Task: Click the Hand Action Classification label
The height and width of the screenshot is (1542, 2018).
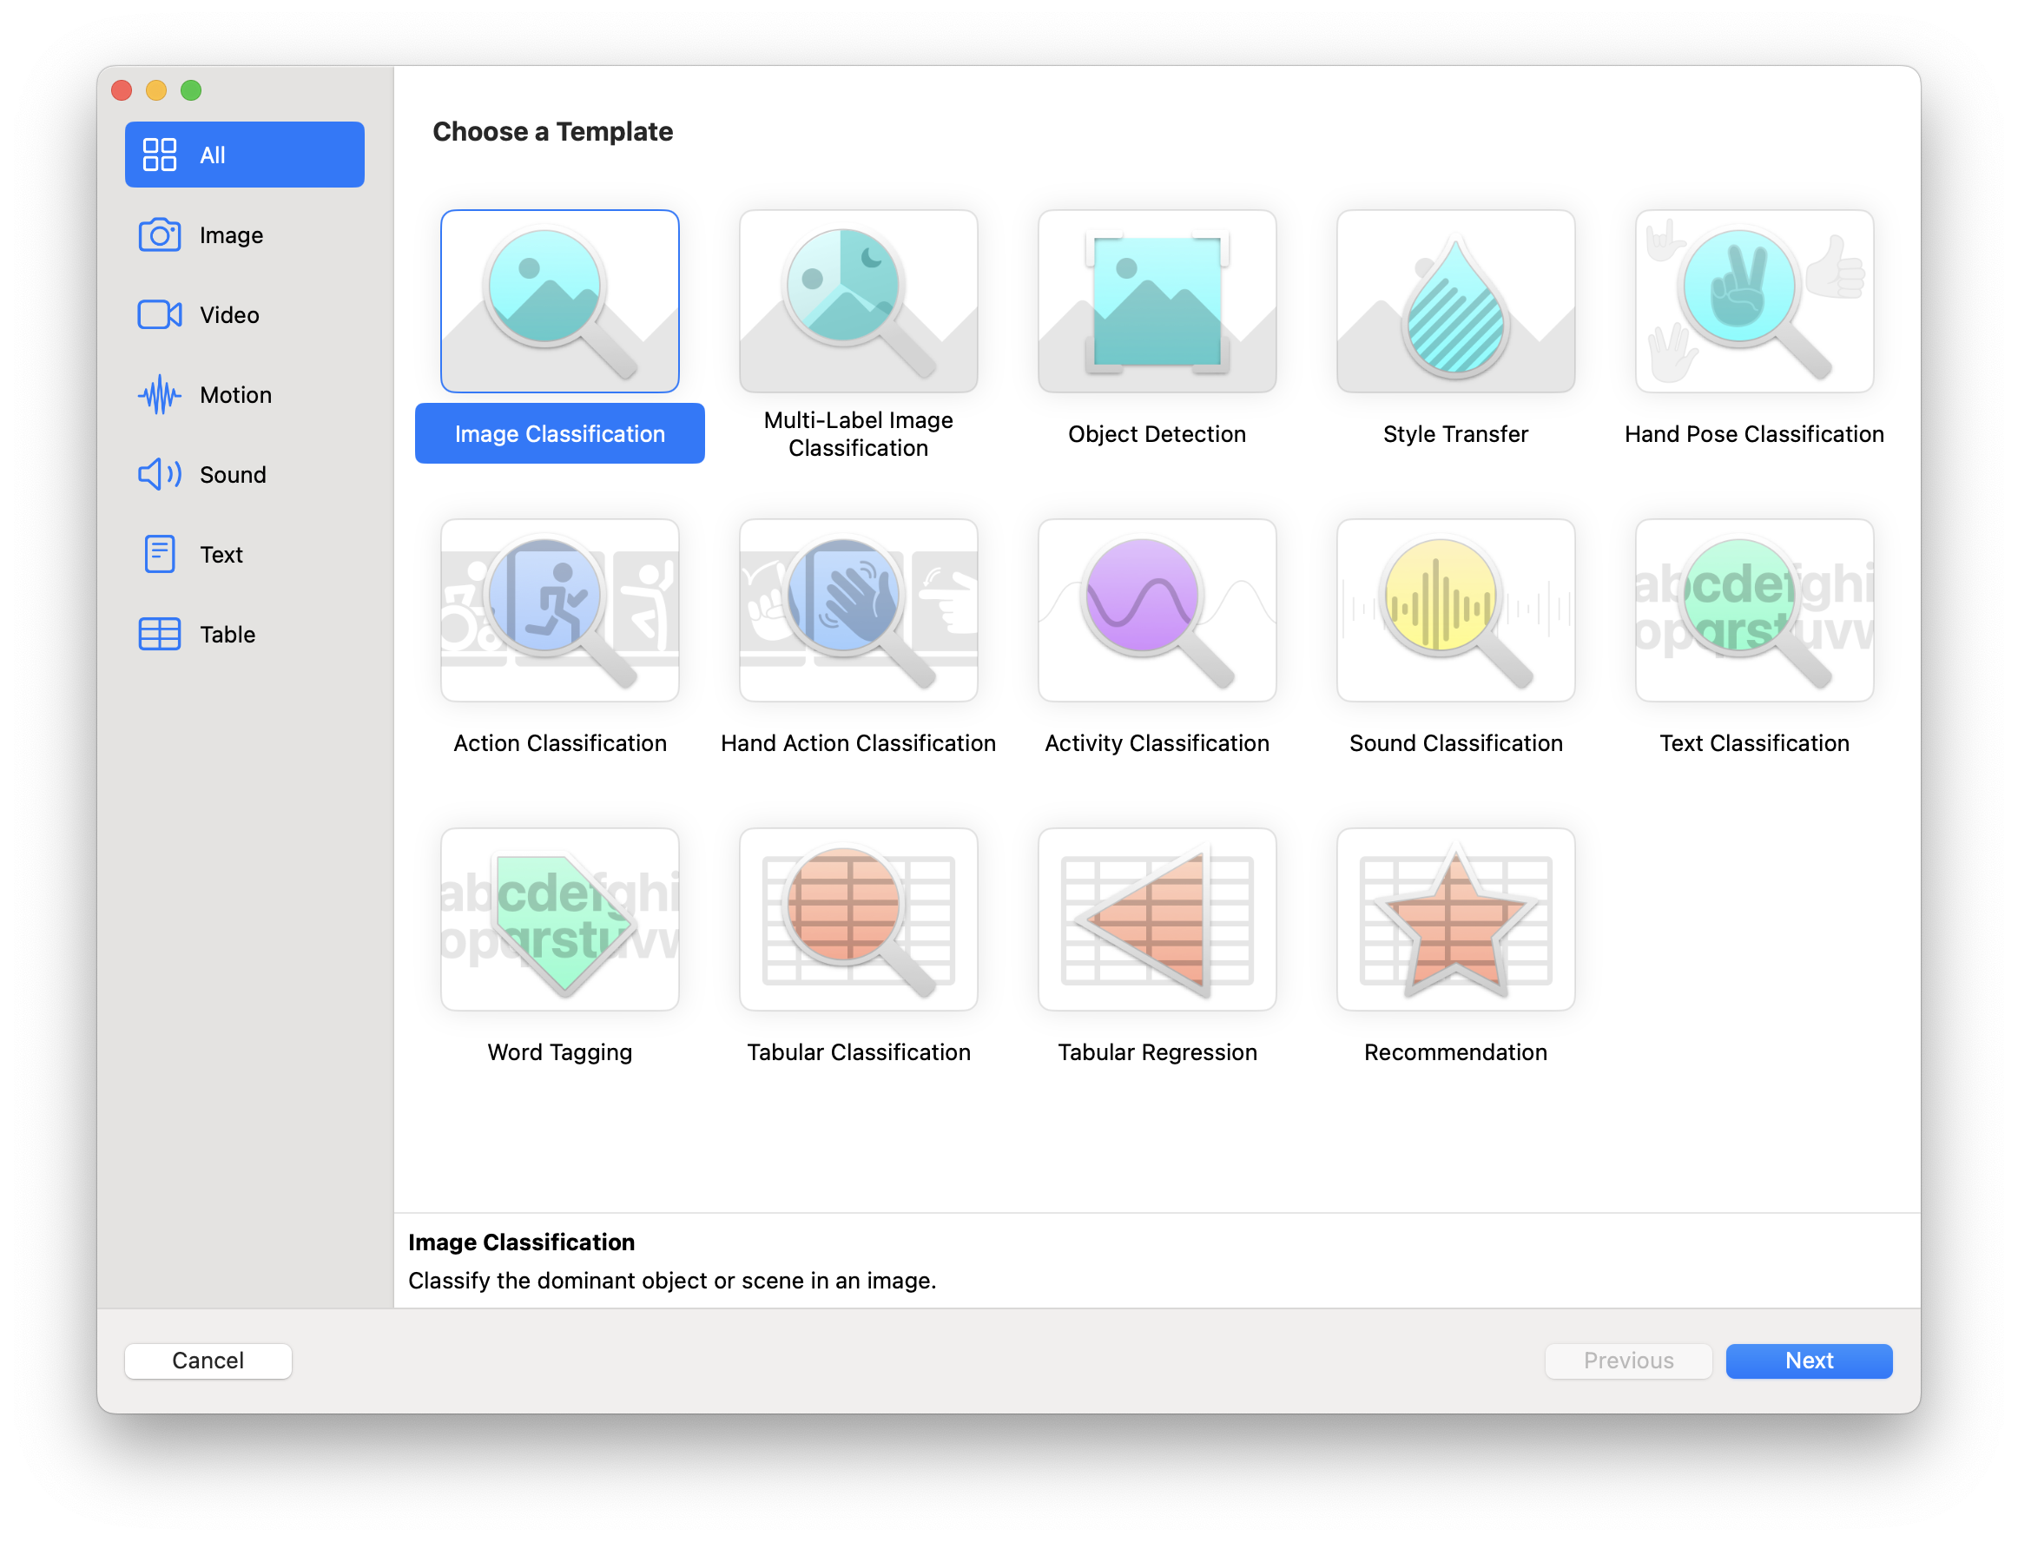Action: coord(858,743)
